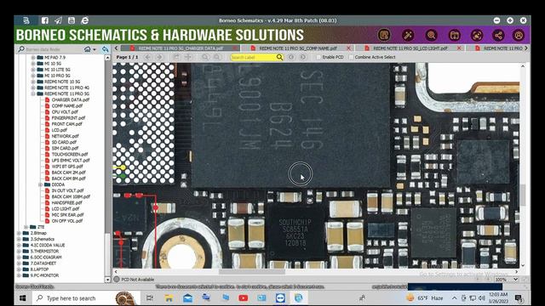
Task: Switch to the LCD LIGHT.pdf tab
Action: 410,48
